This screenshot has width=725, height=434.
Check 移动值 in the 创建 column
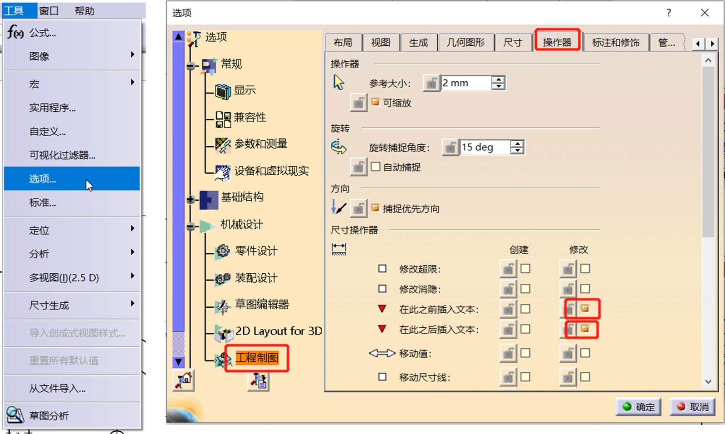tap(525, 353)
